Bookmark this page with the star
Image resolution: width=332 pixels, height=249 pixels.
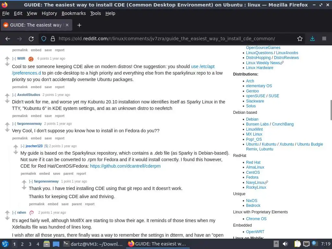tap(300, 39)
